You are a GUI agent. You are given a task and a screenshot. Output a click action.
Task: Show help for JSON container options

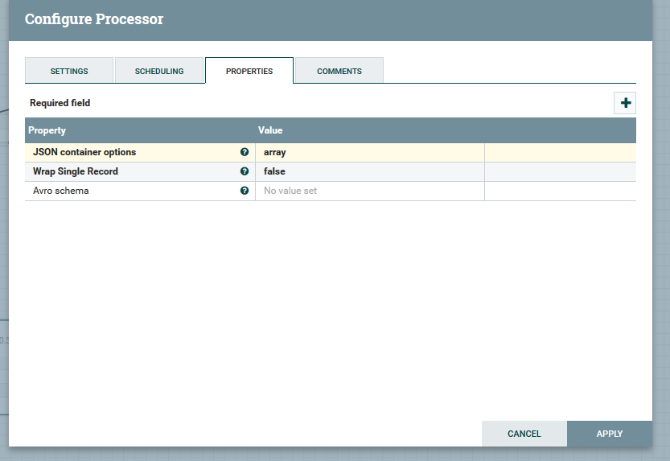245,152
